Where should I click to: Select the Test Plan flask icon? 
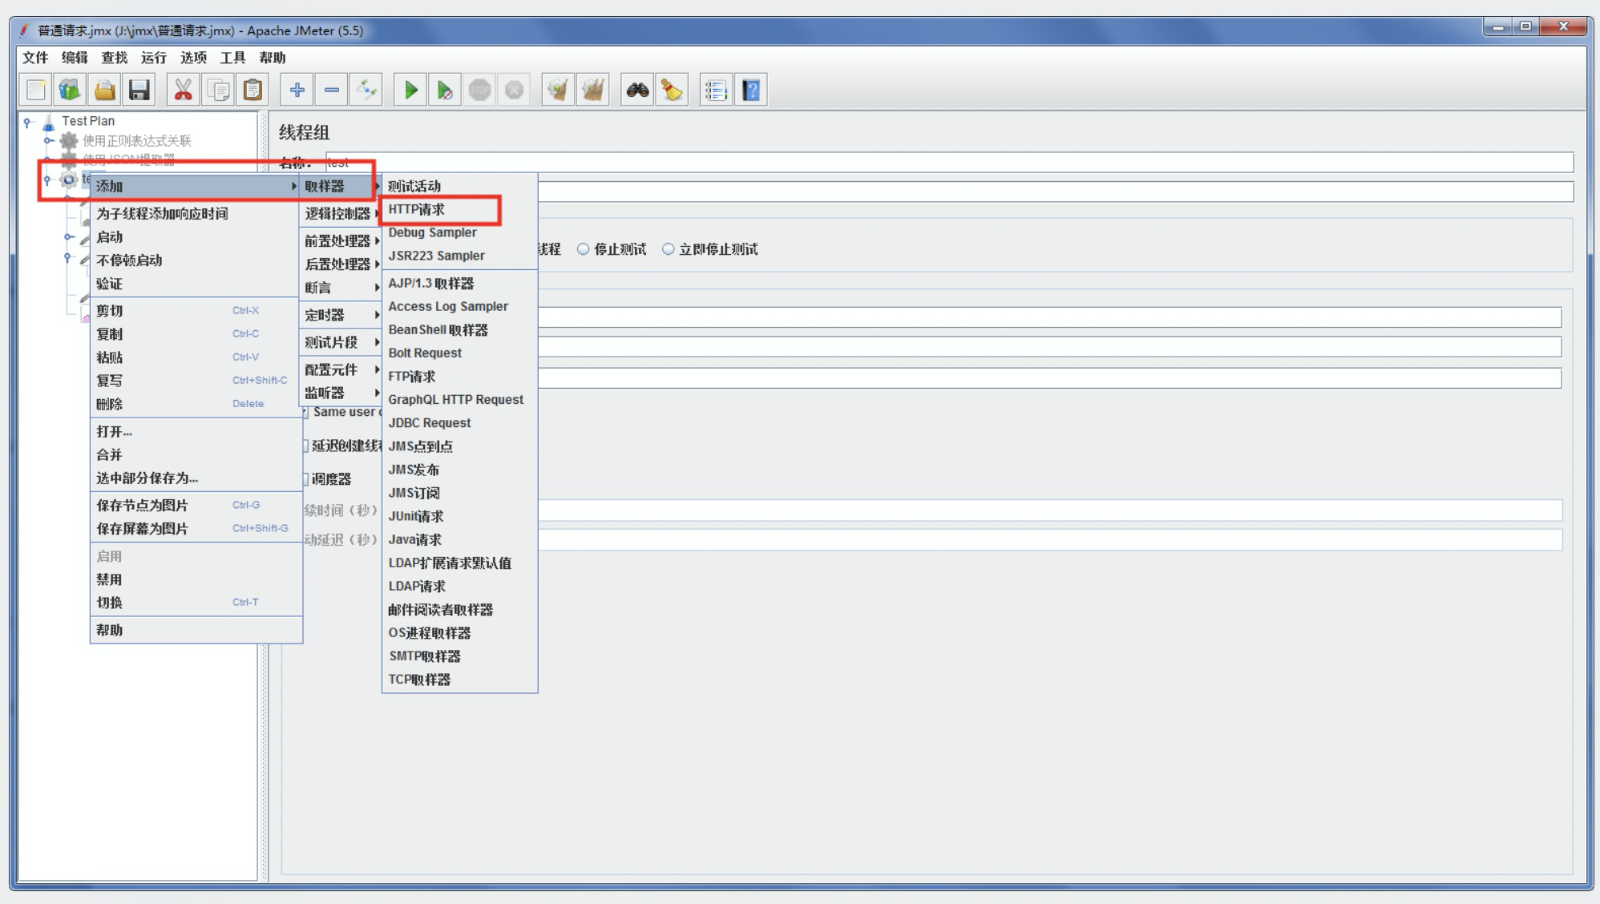tap(49, 121)
